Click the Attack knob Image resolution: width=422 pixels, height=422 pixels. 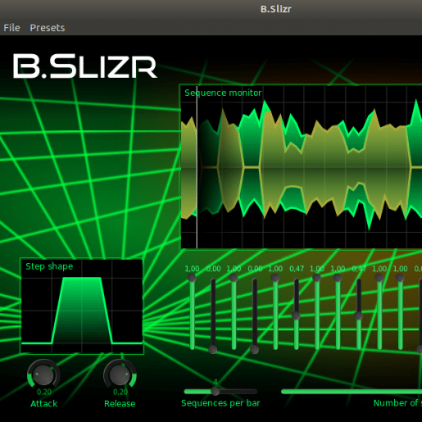43,374
